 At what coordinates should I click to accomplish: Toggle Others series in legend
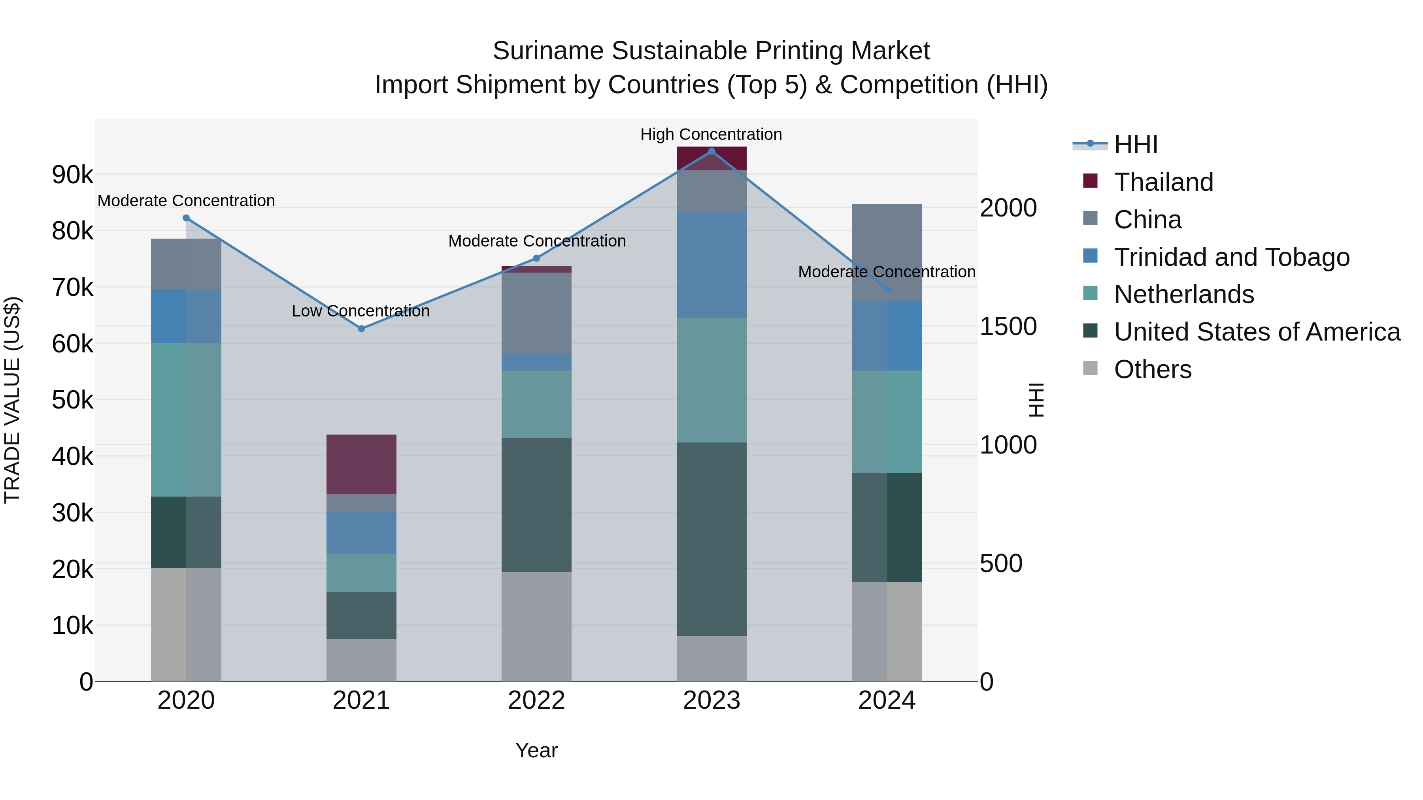[x=1137, y=369]
